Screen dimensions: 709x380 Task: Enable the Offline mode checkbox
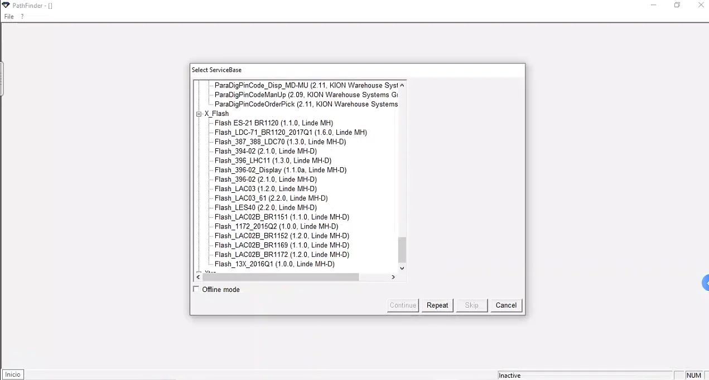196,289
